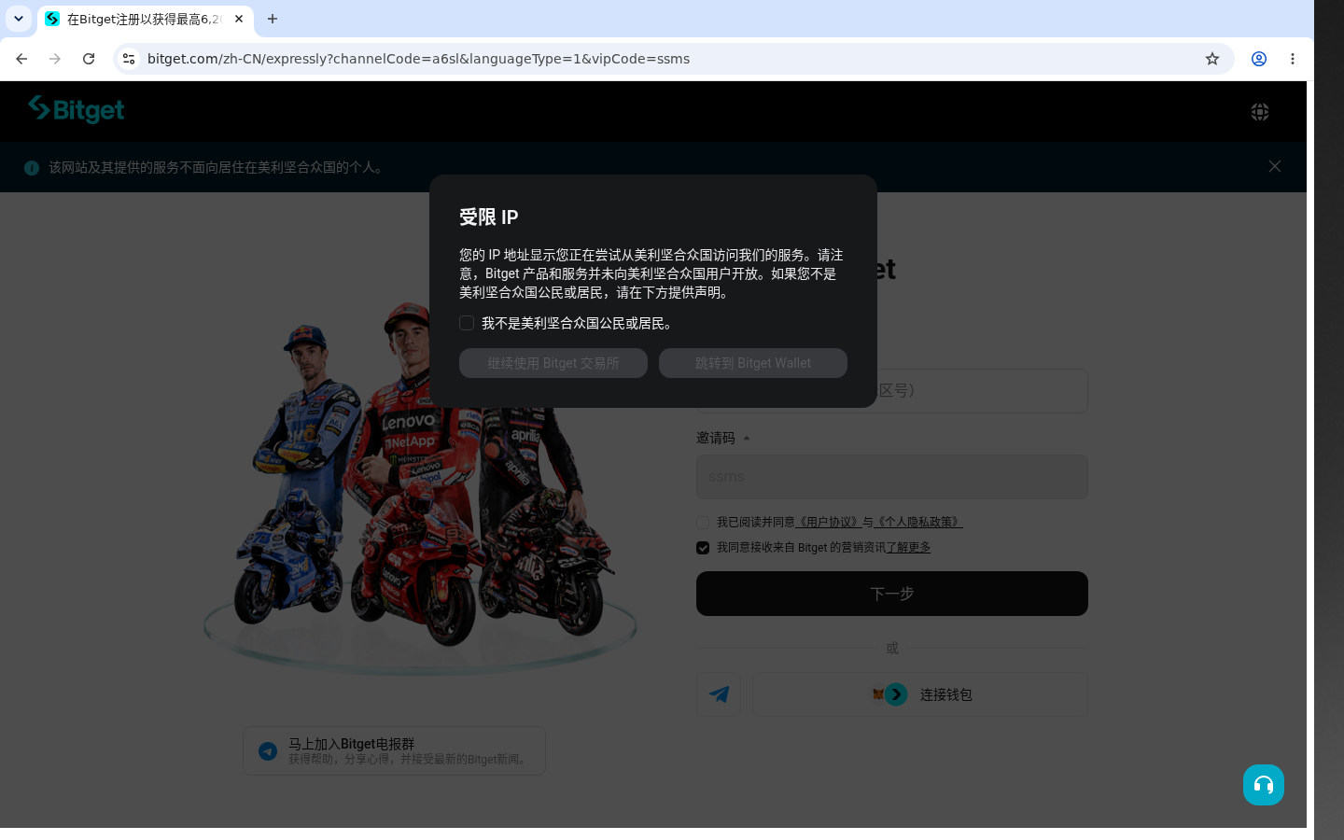The width and height of the screenshot is (1344, 840).
Task: Reload the current page
Action: tap(89, 59)
